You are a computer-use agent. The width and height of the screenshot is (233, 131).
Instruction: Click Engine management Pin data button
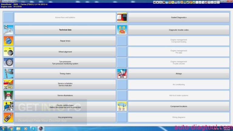[x=179, y=52]
